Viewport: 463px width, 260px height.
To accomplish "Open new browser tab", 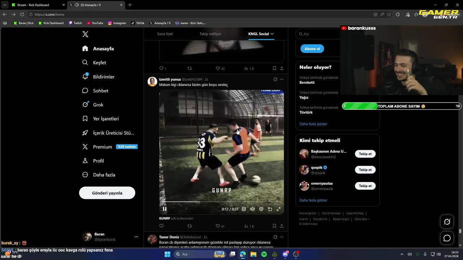I will (130, 5).
